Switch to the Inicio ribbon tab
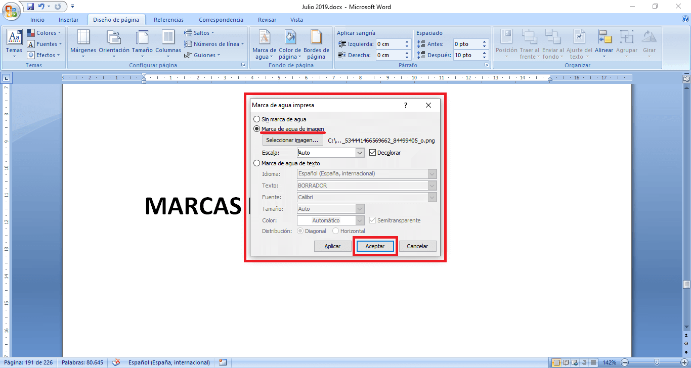Image resolution: width=691 pixels, height=368 pixels. click(37, 20)
